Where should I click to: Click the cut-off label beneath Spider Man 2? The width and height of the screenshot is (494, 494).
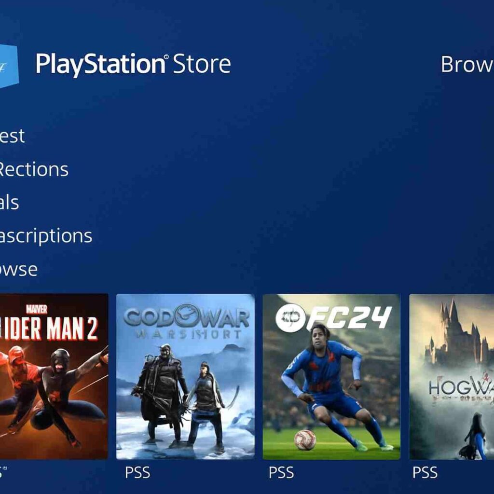[3, 472]
